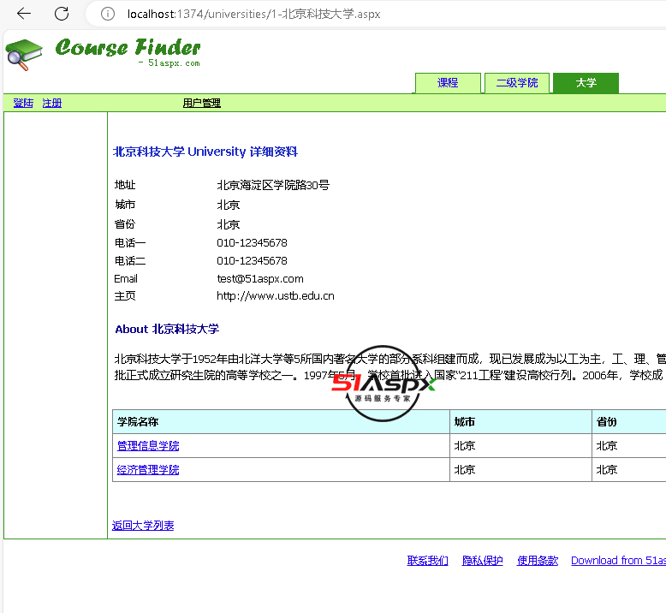The height and width of the screenshot is (613, 666).
Task: Click the 城市 column header in the table
Action: pyautogui.click(x=520, y=421)
